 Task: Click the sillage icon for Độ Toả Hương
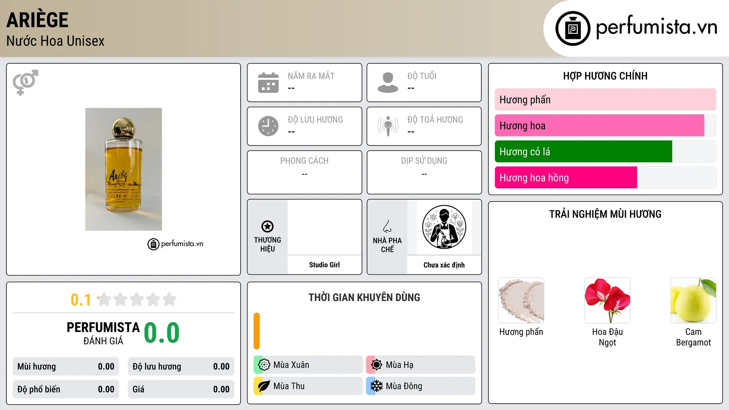tap(388, 126)
